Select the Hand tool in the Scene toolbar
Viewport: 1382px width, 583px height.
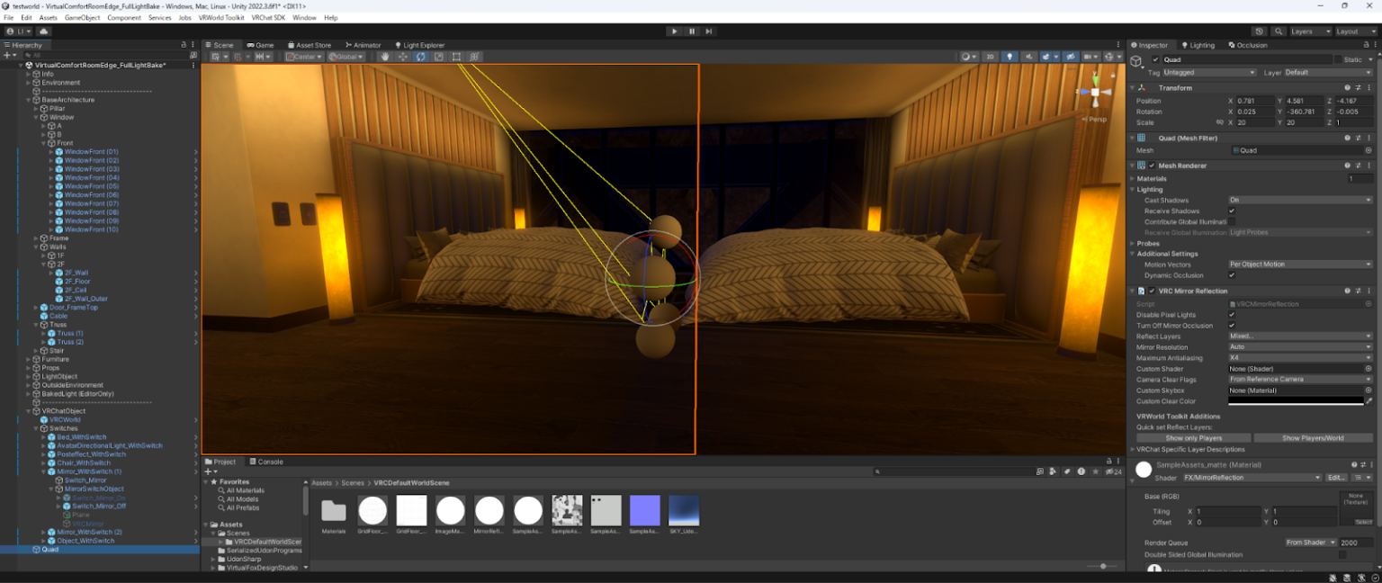coord(385,57)
